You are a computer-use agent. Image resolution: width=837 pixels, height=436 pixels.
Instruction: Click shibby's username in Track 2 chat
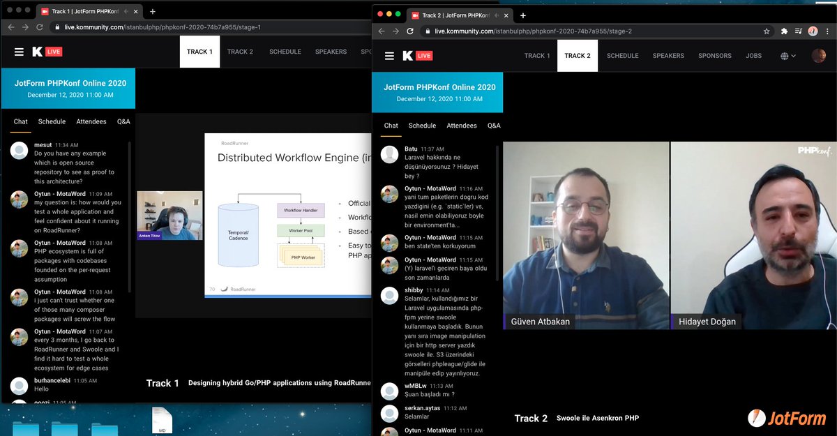point(414,290)
